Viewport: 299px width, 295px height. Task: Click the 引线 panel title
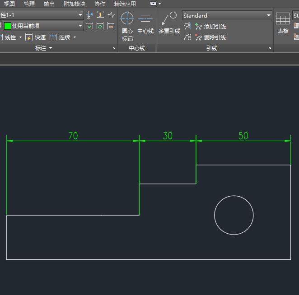212,48
